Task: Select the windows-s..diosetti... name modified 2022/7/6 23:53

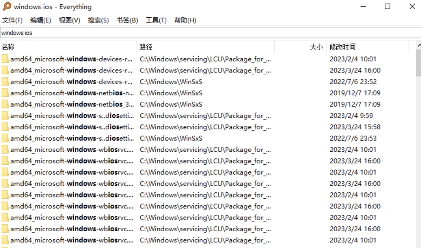Action: (x=72, y=138)
